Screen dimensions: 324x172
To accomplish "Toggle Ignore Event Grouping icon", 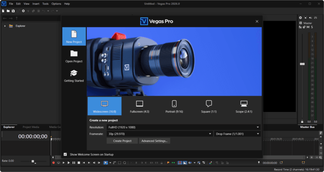I will point(204,163).
